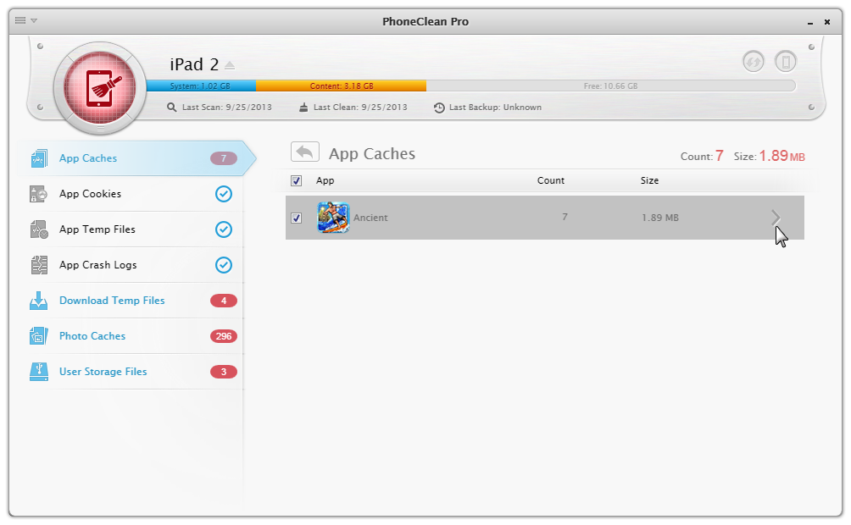Click the App Cookies sidebar icon
Screen dimensions: 851x525
(39, 194)
